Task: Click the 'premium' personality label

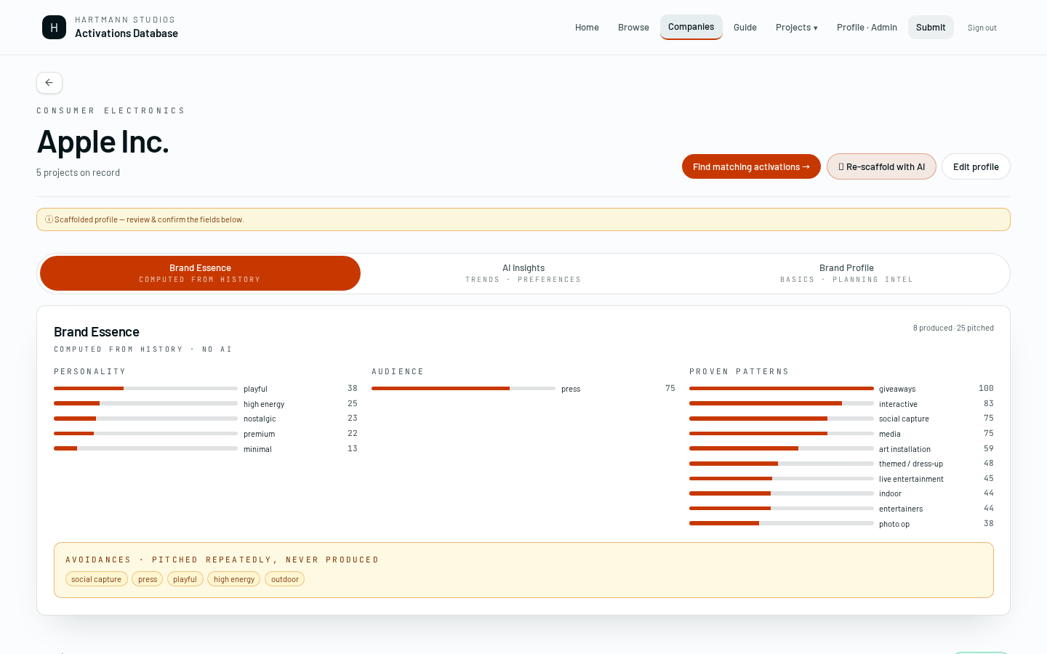Action: coord(259,435)
